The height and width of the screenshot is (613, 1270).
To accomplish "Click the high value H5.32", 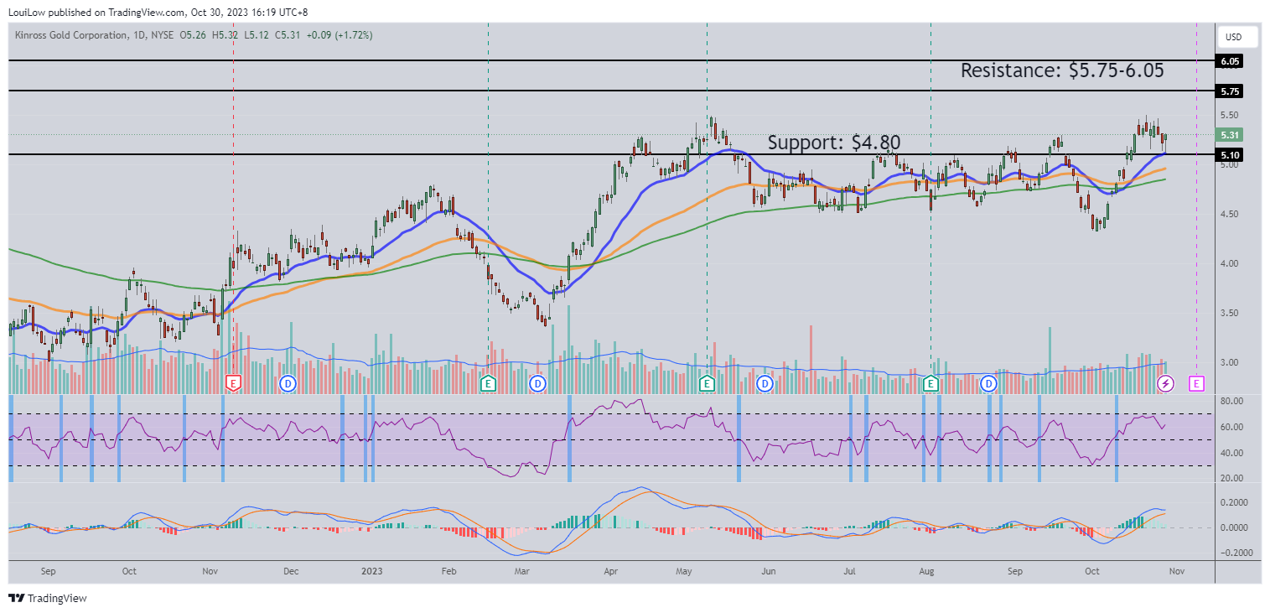I will point(223,35).
